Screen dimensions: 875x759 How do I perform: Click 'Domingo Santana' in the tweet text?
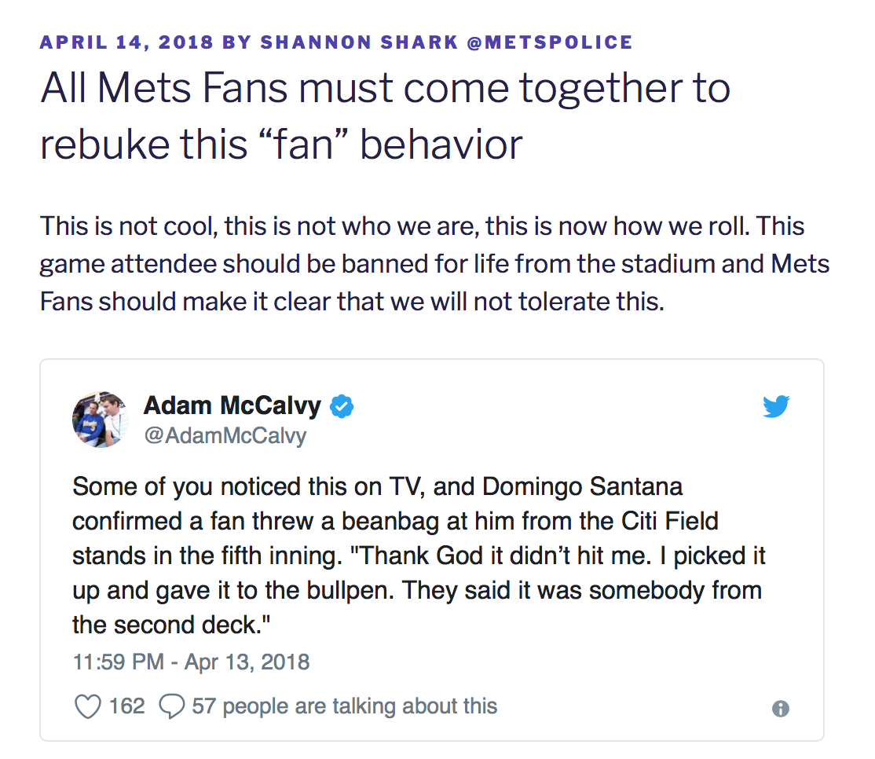(582, 486)
